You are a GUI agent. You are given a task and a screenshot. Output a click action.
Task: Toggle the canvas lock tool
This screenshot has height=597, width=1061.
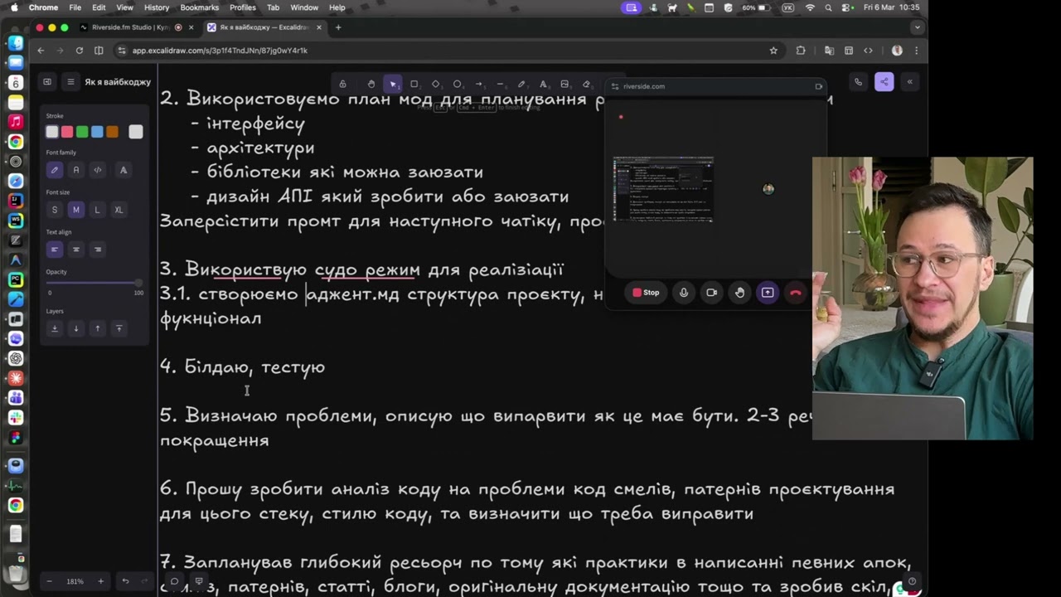342,84
